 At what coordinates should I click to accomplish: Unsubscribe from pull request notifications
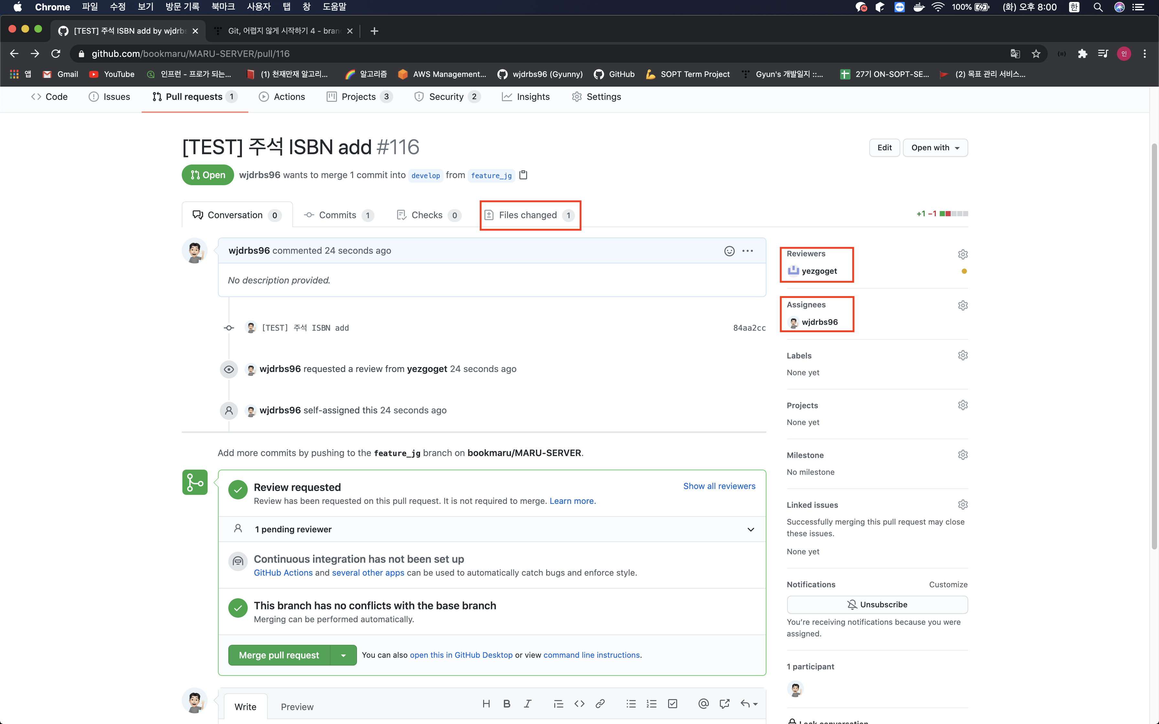point(877,604)
